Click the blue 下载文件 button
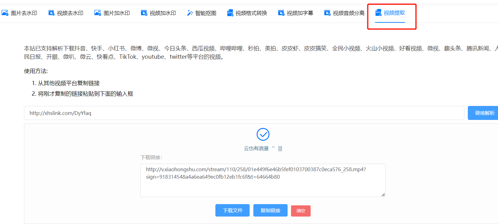498x224 pixels. [x=233, y=210]
